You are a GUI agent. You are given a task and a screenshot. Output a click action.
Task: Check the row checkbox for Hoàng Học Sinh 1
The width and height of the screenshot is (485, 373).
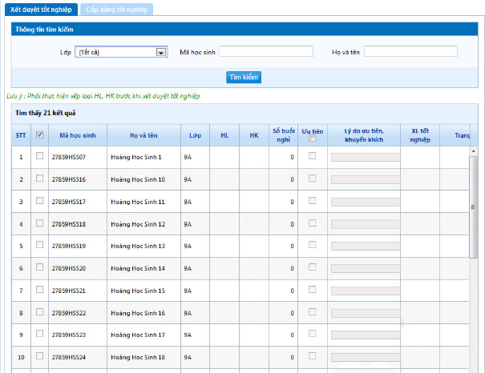point(40,156)
